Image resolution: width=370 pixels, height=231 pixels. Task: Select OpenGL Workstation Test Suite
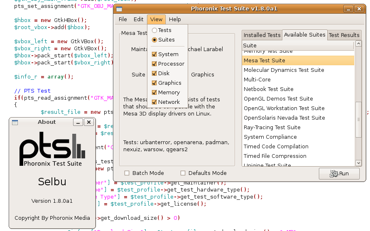point(298,108)
